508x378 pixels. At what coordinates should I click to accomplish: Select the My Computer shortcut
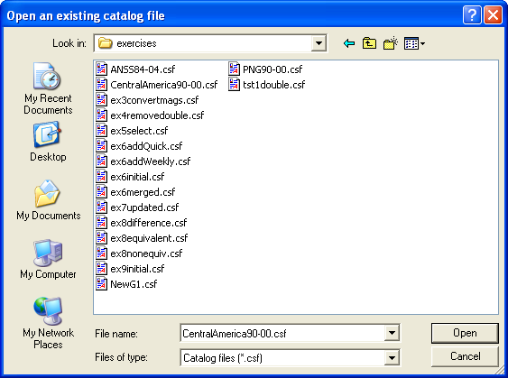point(48,259)
